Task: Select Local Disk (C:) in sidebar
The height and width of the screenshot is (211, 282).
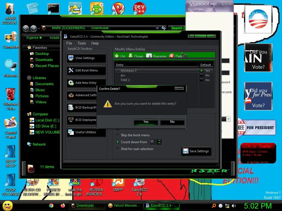Action: pyautogui.click(x=44, y=120)
